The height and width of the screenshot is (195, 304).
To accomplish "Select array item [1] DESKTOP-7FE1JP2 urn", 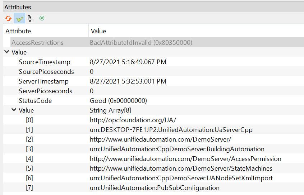I will 153,129.
